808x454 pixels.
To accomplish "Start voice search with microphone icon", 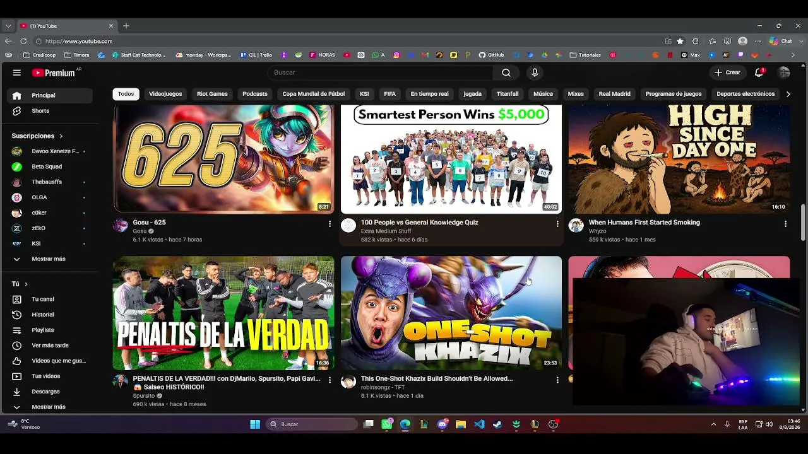I will [x=535, y=73].
